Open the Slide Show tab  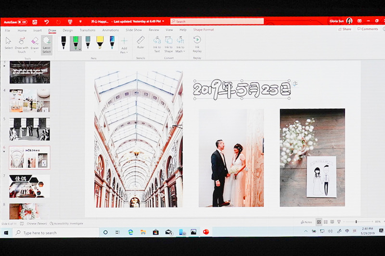click(134, 30)
